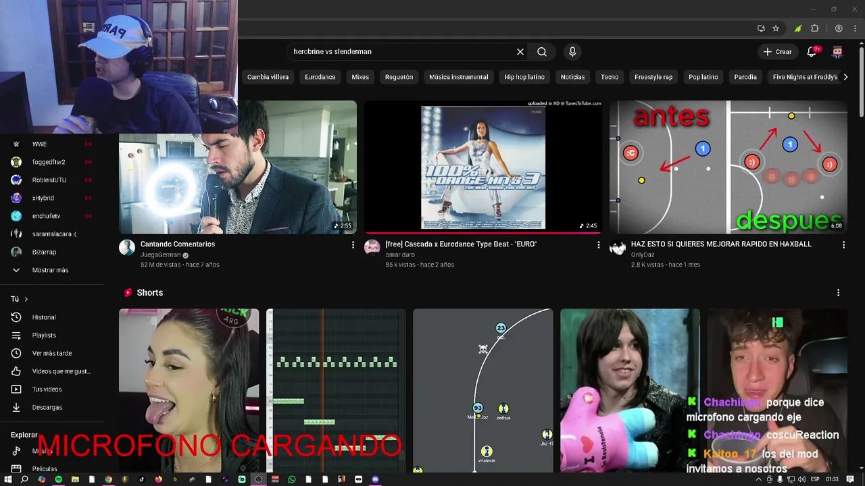
Task: Open the YouTube account avatar menu
Action: click(x=837, y=52)
